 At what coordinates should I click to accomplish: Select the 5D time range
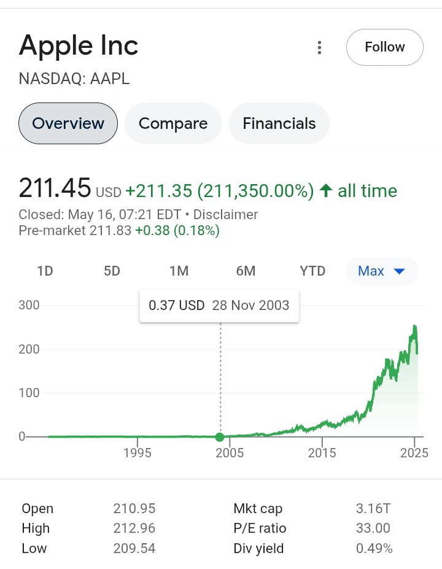(112, 271)
